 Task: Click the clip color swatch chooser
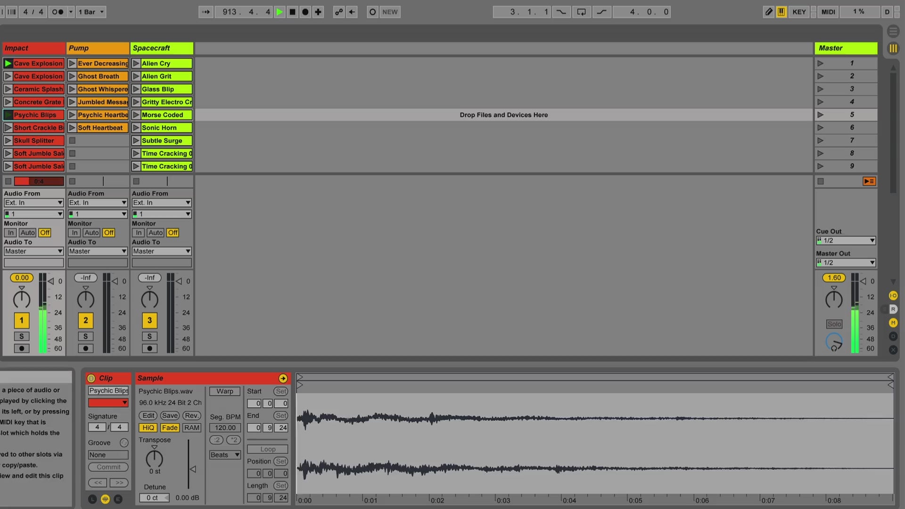coord(108,402)
